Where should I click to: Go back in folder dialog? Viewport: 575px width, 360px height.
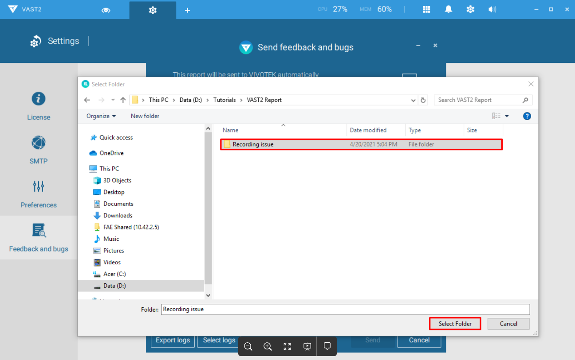click(x=87, y=100)
